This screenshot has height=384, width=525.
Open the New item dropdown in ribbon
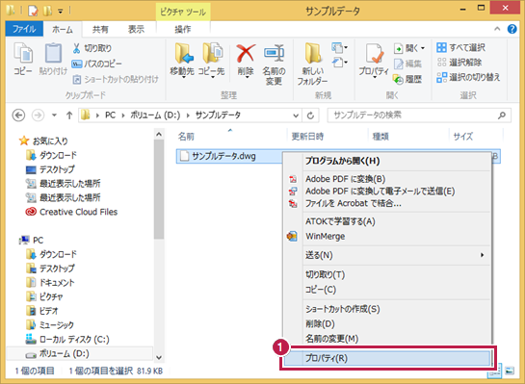tap(339, 48)
